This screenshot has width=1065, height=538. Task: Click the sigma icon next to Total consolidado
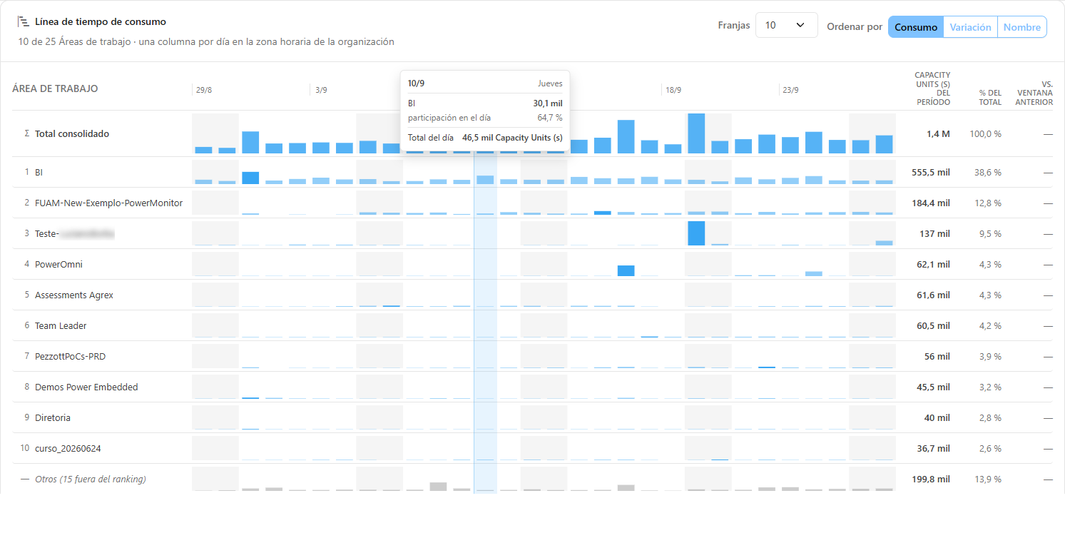click(x=27, y=134)
